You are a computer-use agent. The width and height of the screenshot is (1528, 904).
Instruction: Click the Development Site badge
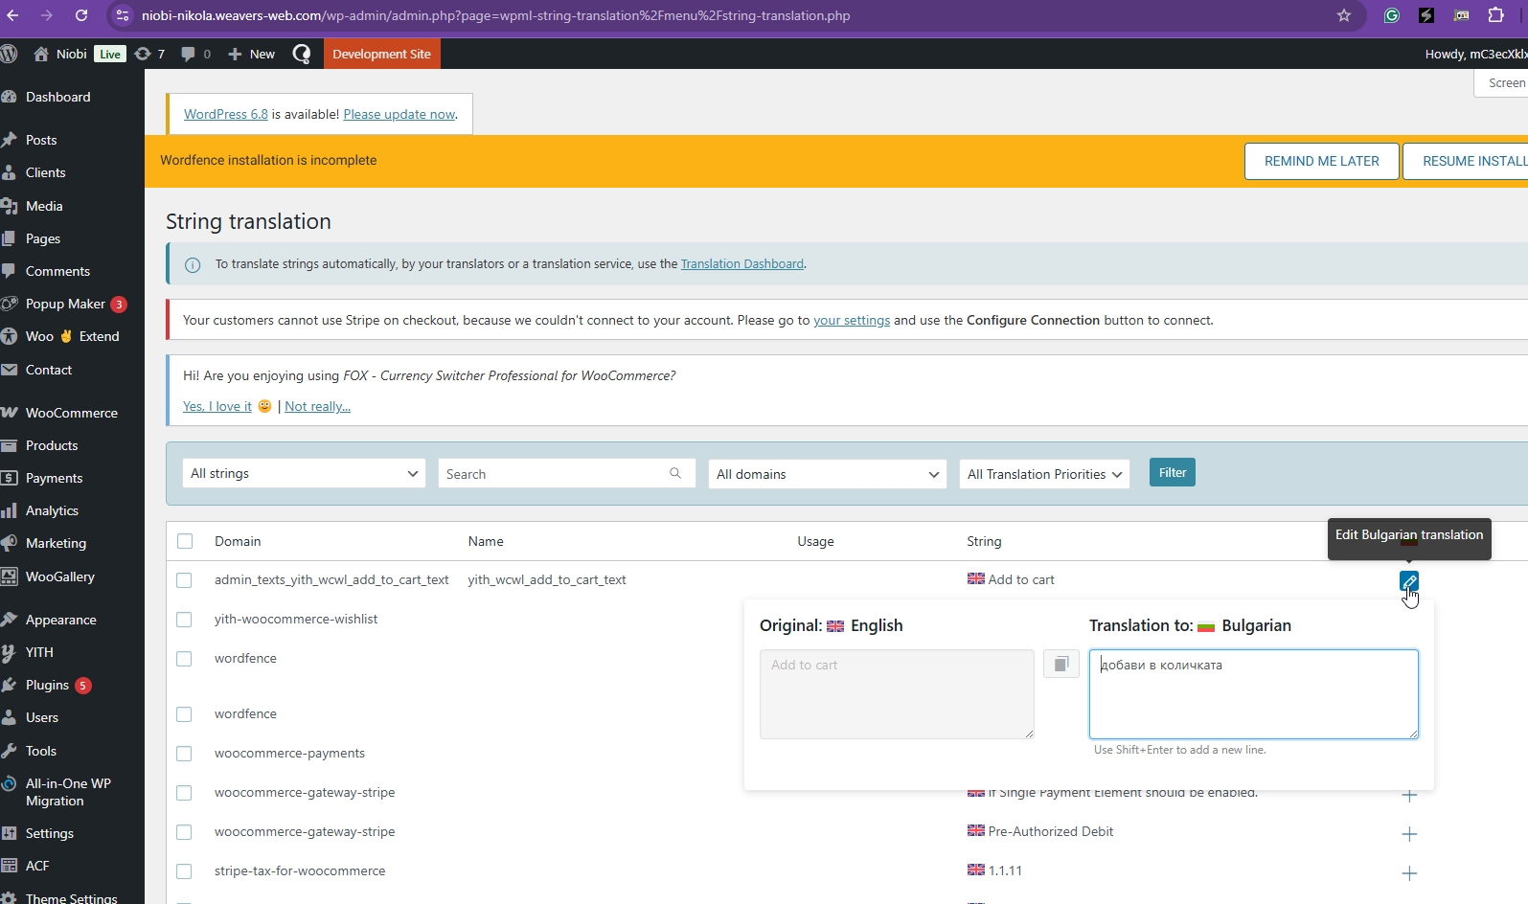tap(381, 54)
